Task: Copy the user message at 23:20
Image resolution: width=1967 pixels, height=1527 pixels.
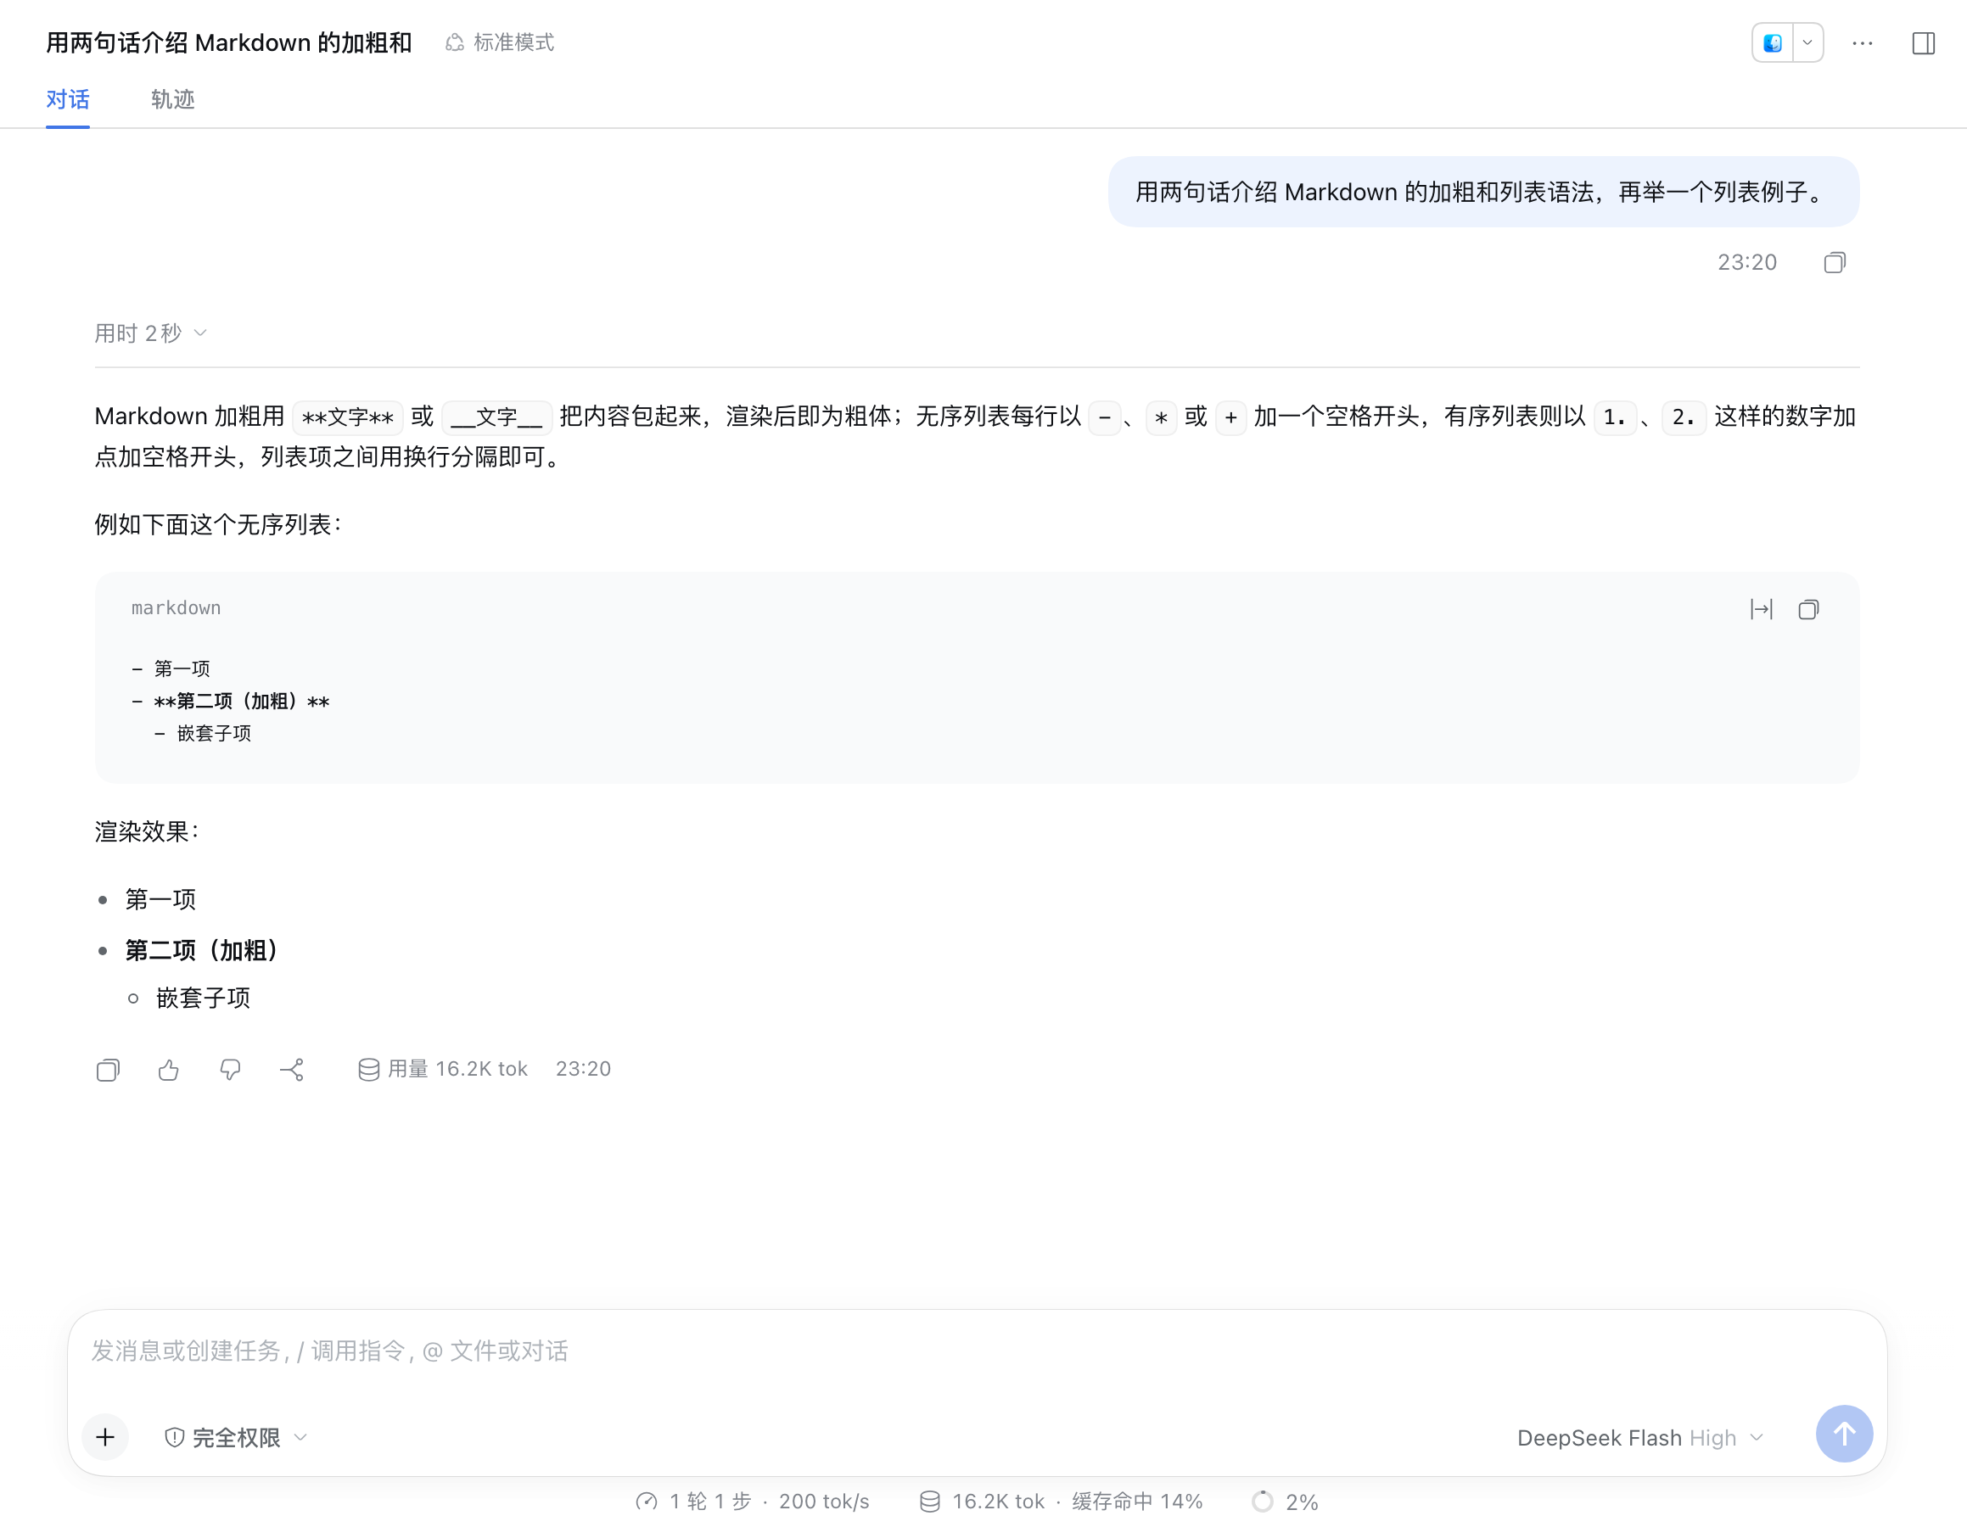Action: 1835,262
